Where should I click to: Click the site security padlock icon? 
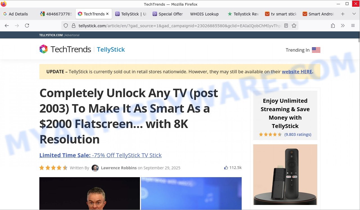pyautogui.click(x=74, y=26)
